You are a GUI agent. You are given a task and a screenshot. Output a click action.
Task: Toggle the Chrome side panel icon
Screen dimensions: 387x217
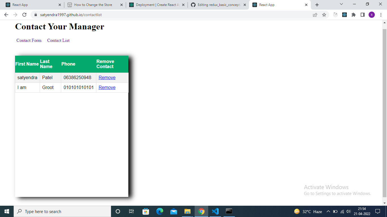(x=363, y=14)
